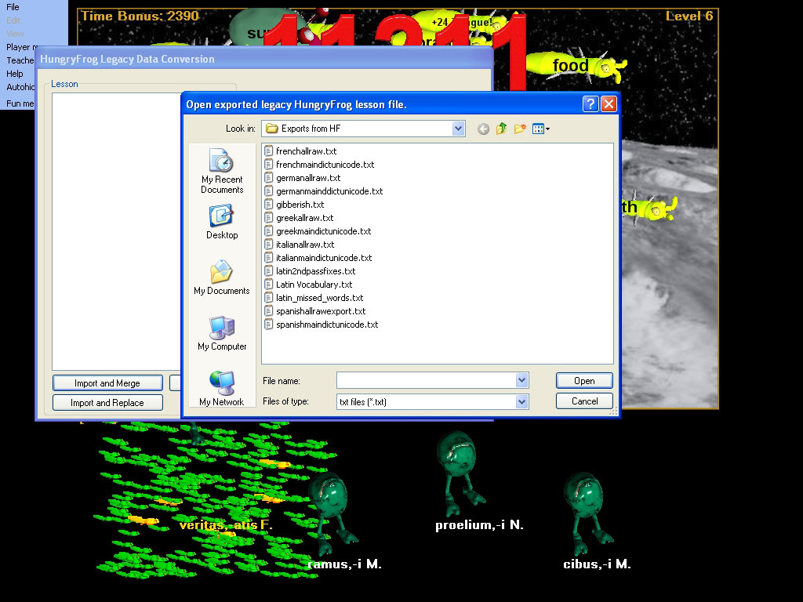803x602 pixels.
Task: Select the Latin Vocabulary.txt file
Action: tap(314, 285)
